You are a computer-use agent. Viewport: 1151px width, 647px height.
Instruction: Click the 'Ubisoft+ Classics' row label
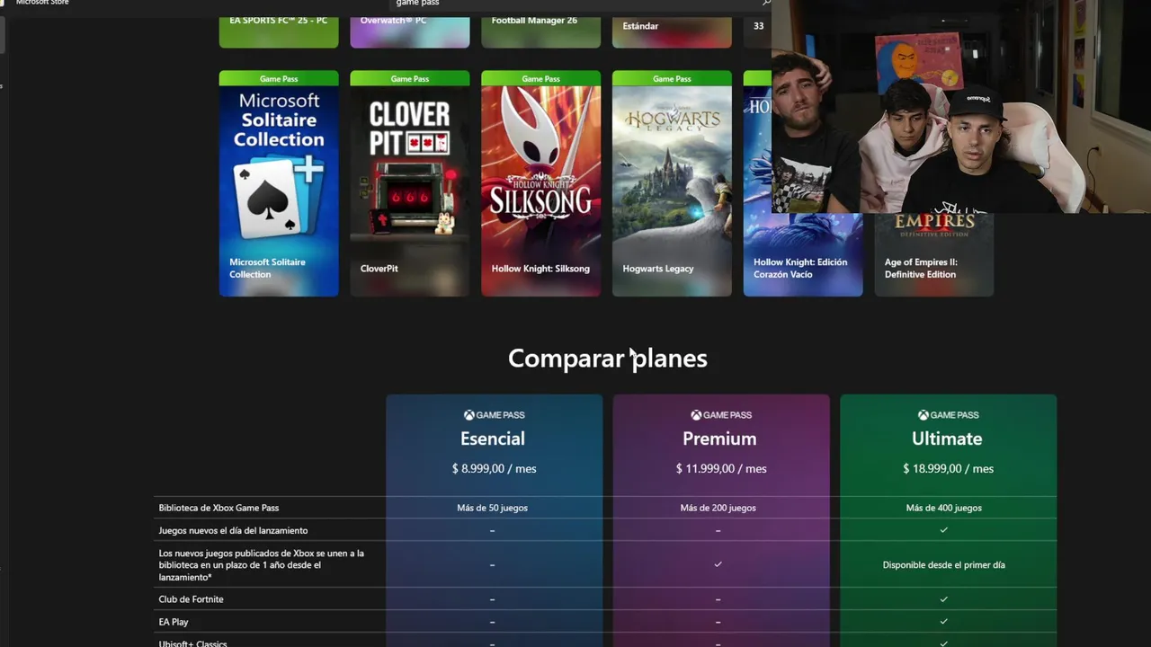tap(192, 643)
